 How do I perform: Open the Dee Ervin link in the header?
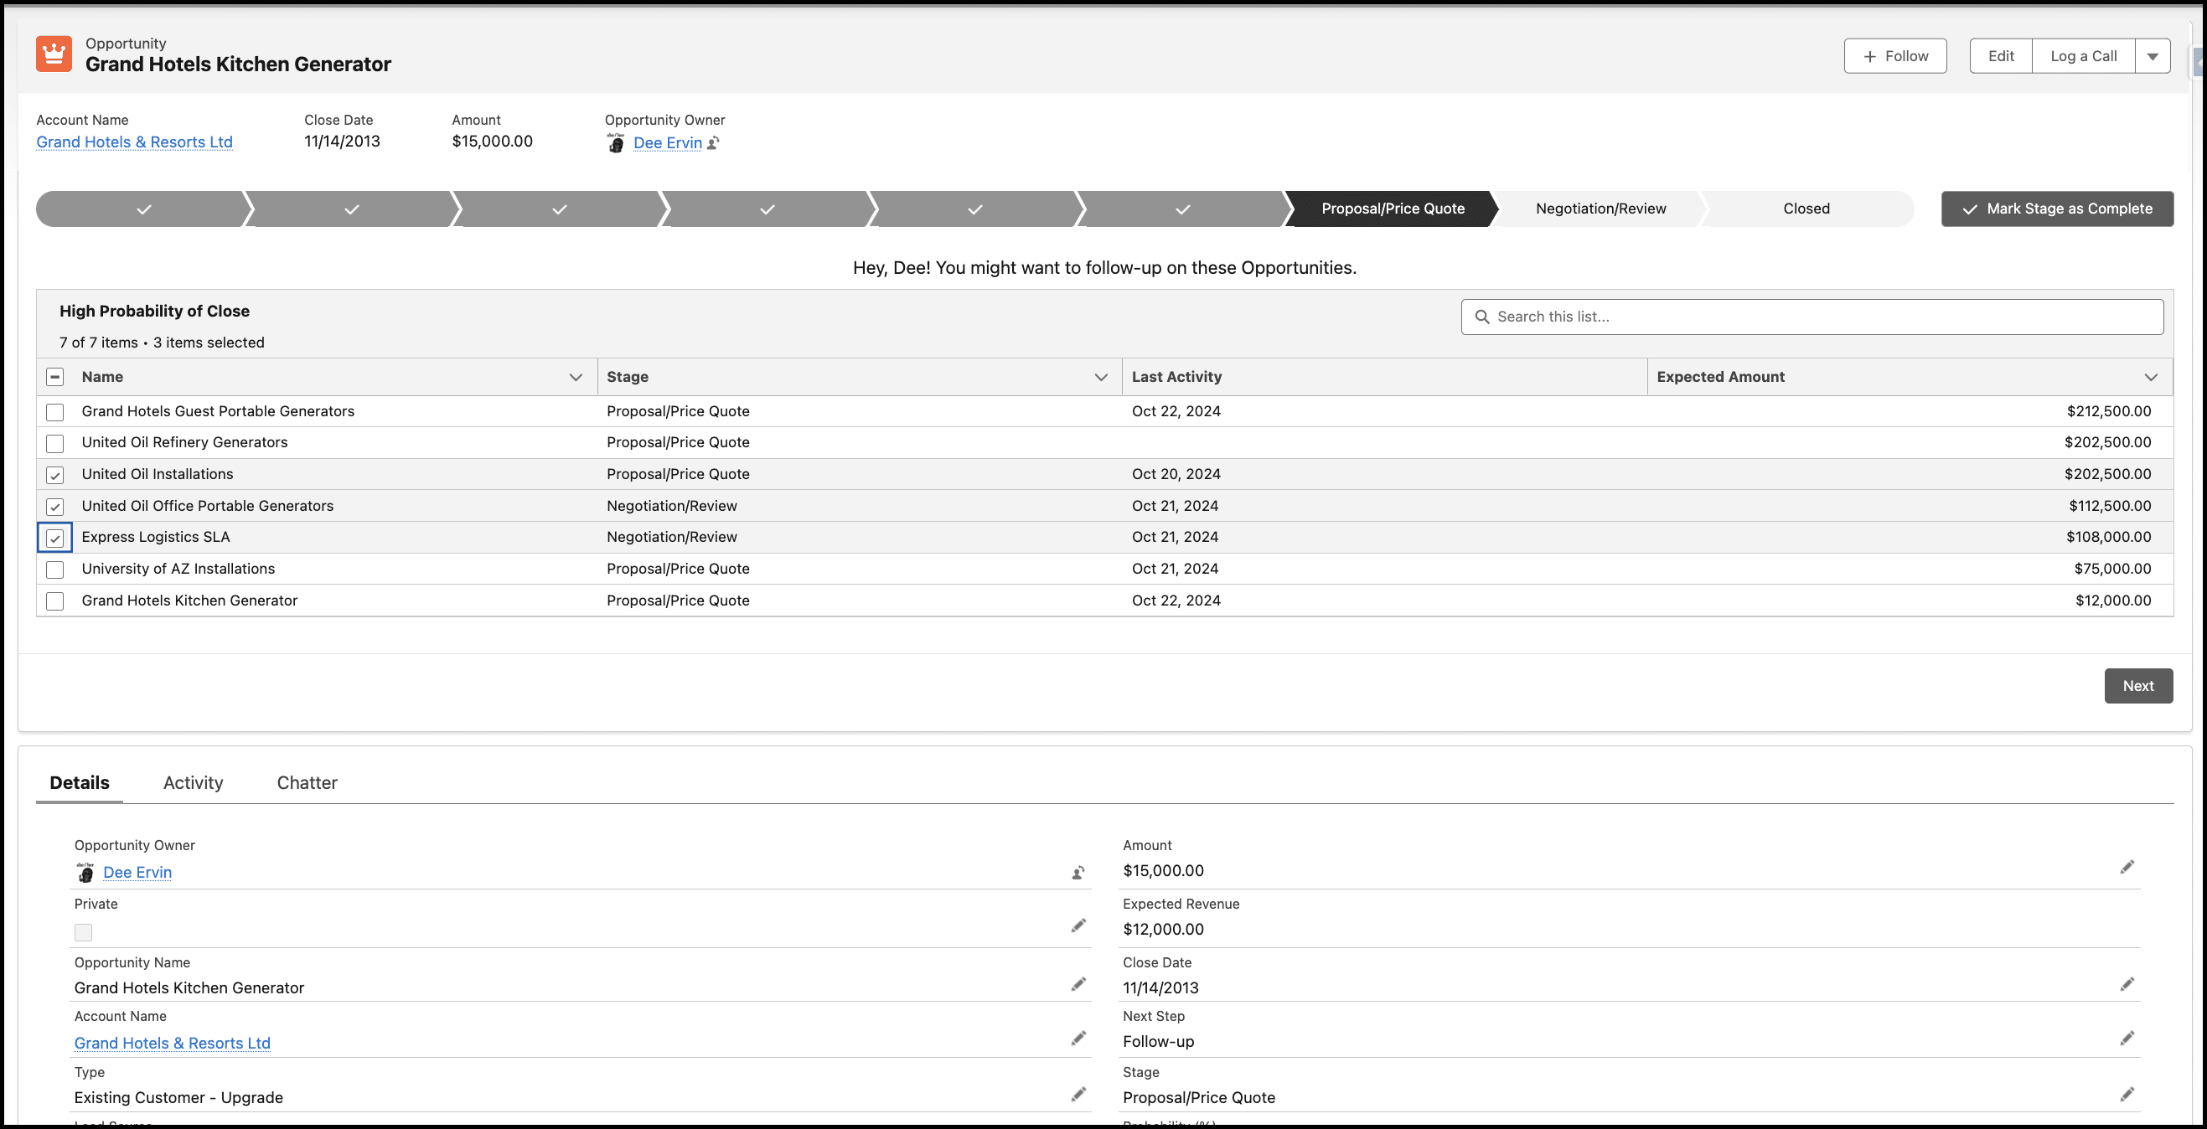tap(668, 143)
